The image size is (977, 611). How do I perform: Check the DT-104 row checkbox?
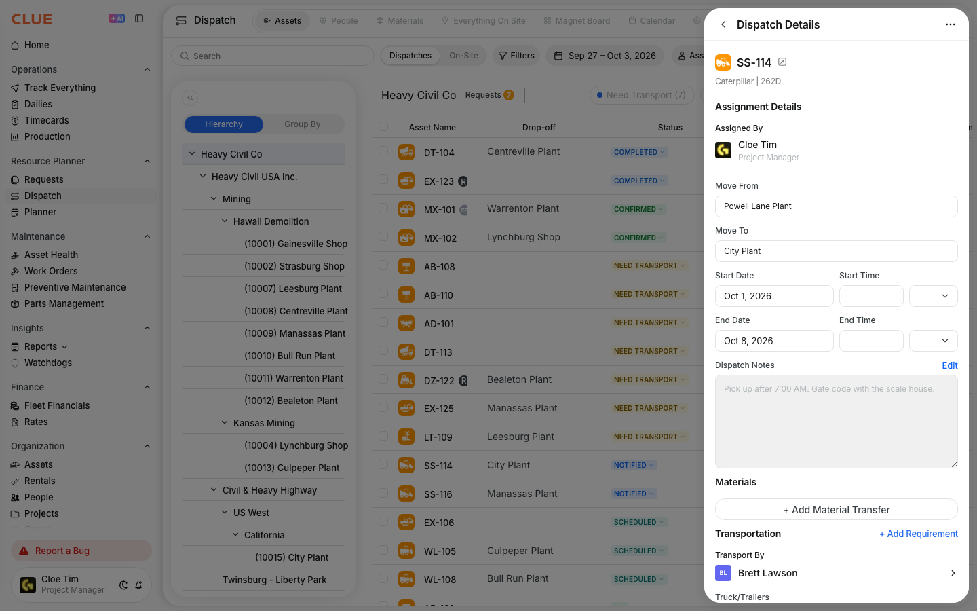[x=383, y=151]
